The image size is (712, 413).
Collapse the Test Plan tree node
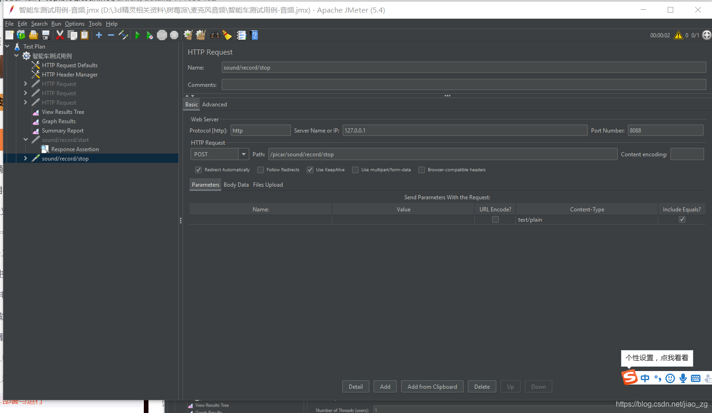pyautogui.click(x=7, y=46)
